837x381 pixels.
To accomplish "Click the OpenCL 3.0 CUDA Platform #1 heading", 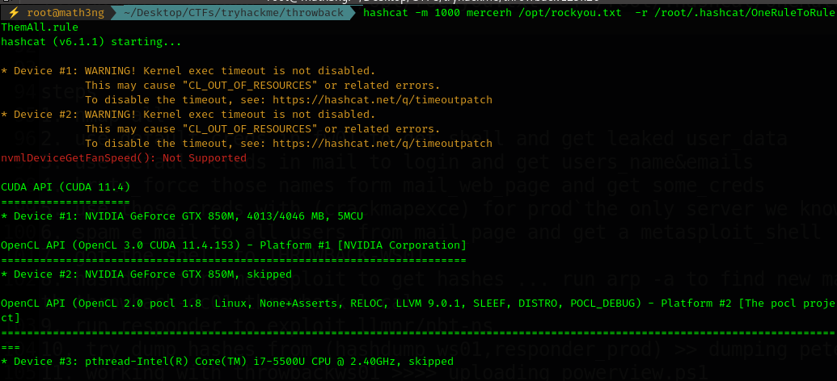I will (x=233, y=245).
